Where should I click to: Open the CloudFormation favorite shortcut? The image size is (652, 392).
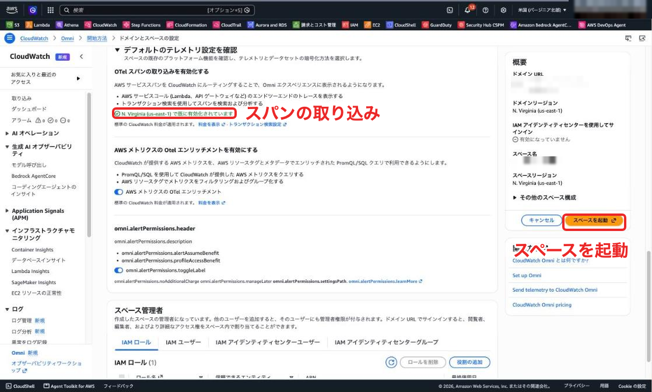187,25
